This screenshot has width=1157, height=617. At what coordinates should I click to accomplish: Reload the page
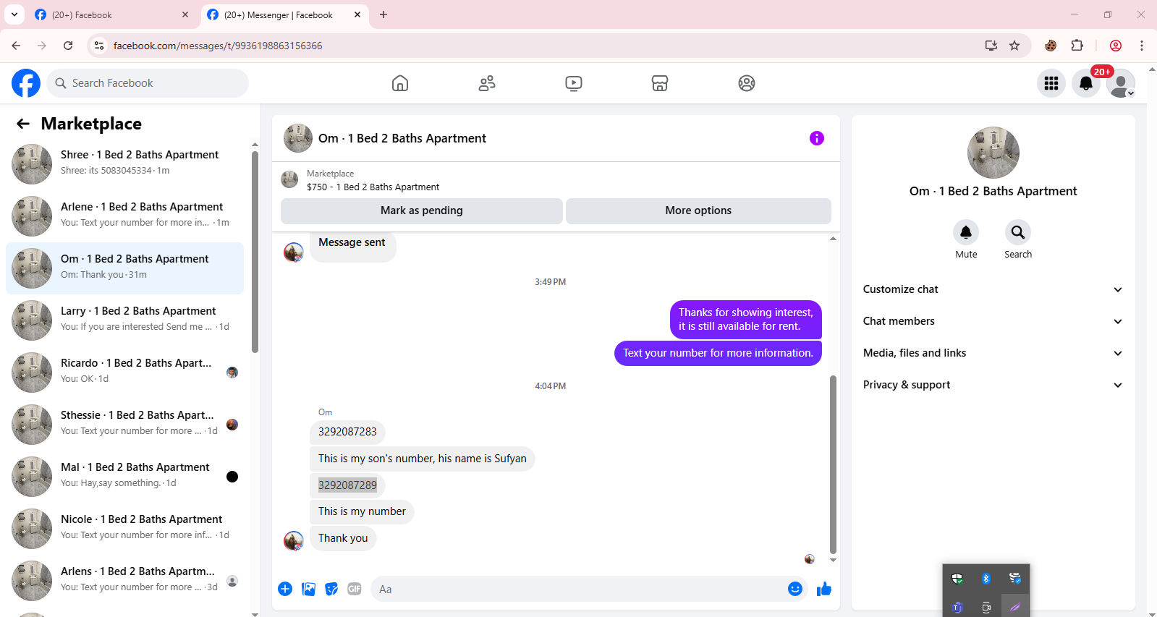(68, 46)
